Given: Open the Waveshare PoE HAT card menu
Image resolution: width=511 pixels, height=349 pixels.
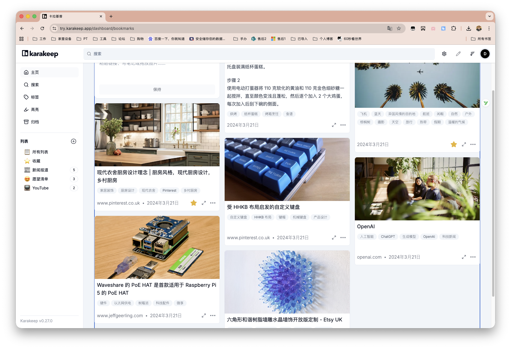Looking at the screenshot, I should tap(213, 315).
